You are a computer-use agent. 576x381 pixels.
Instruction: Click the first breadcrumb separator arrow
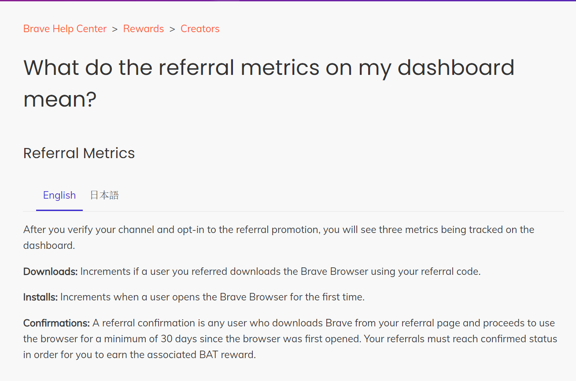pos(115,29)
